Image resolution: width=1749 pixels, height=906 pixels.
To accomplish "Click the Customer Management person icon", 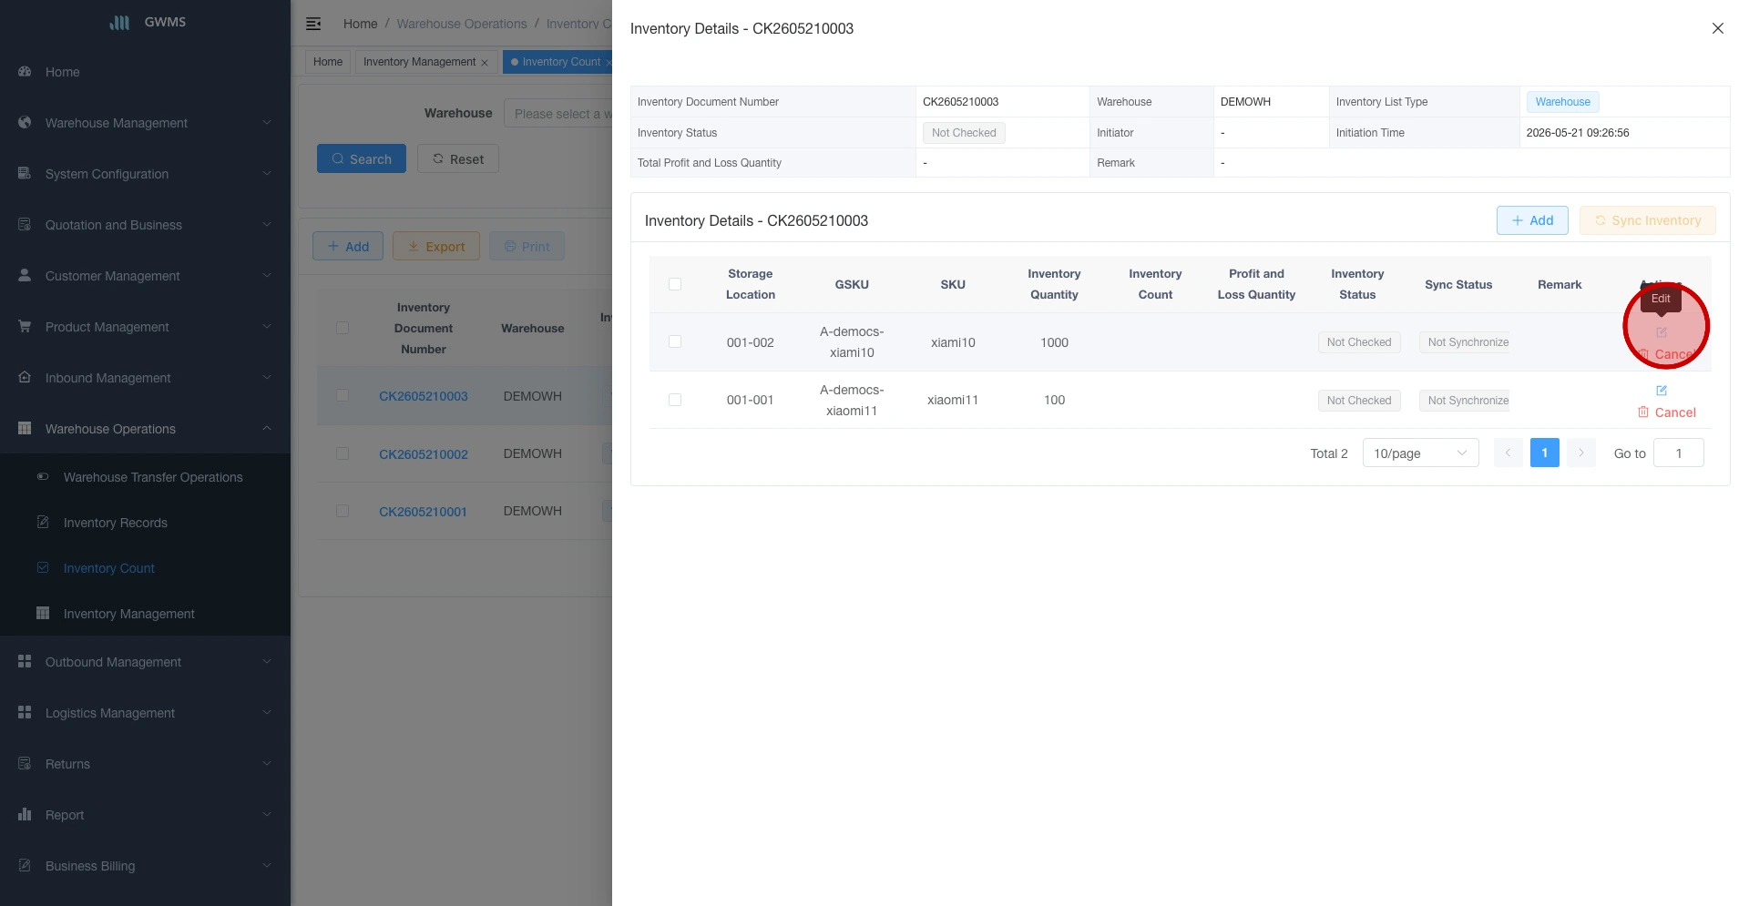I will click(25, 276).
